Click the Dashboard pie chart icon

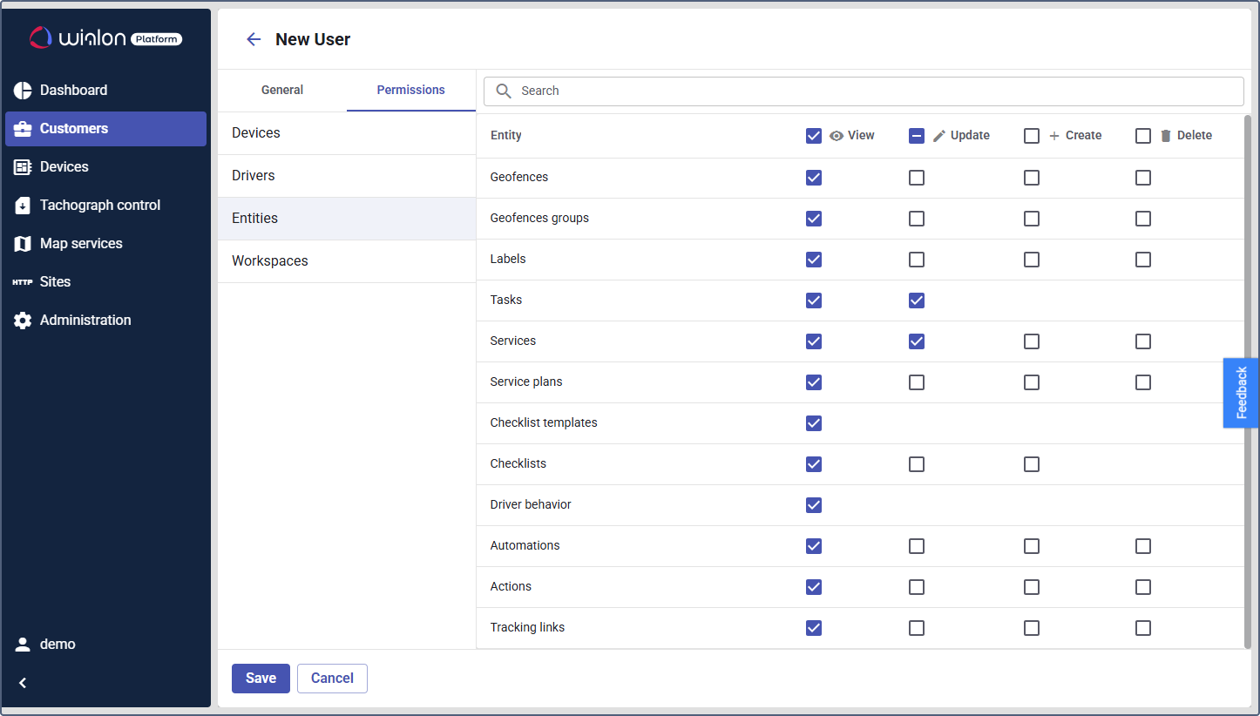tap(23, 91)
